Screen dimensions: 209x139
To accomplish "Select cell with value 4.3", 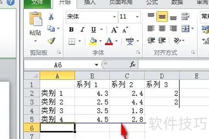I will click(92, 93).
